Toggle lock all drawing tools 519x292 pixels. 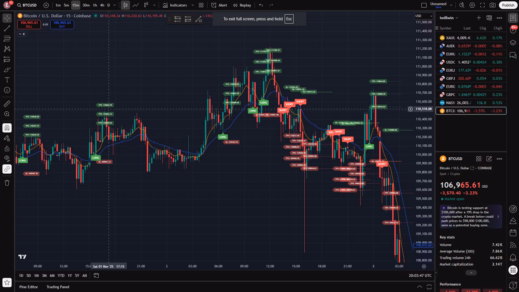pos(7,148)
